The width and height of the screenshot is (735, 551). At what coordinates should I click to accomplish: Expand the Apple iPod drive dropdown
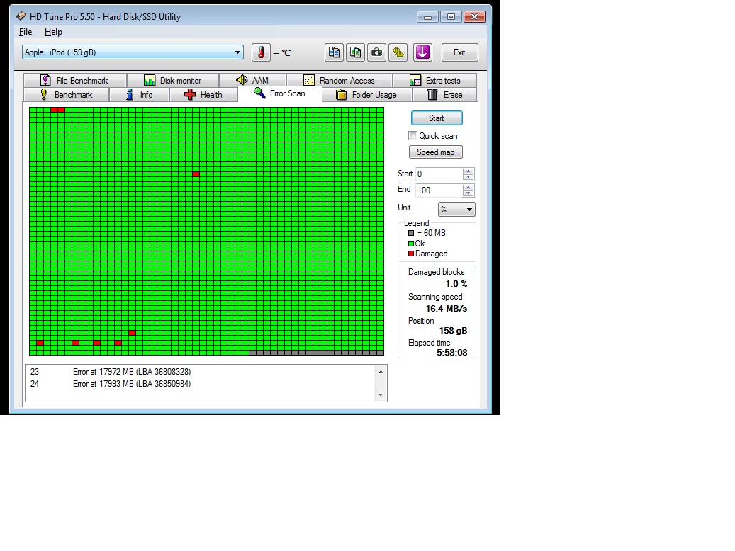click(x=238, y=52)
